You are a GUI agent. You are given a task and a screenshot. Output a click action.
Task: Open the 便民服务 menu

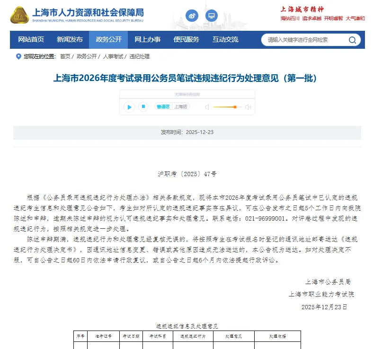[x=186, y=39]
